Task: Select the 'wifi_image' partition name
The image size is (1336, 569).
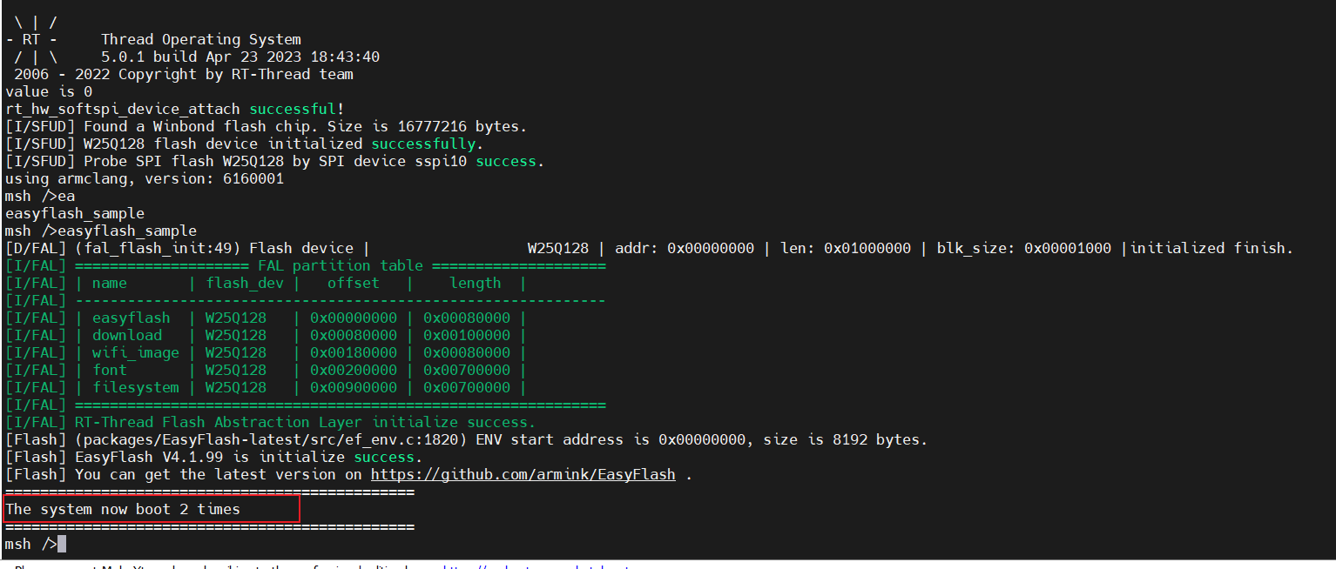Action: (136, 353)
